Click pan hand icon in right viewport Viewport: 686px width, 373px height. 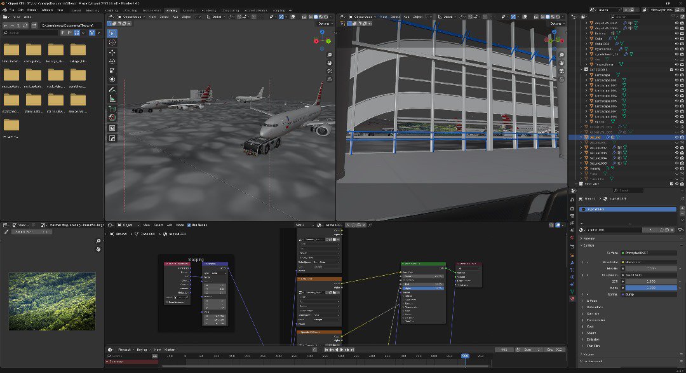pyautogui.click(x=562, y=63)
